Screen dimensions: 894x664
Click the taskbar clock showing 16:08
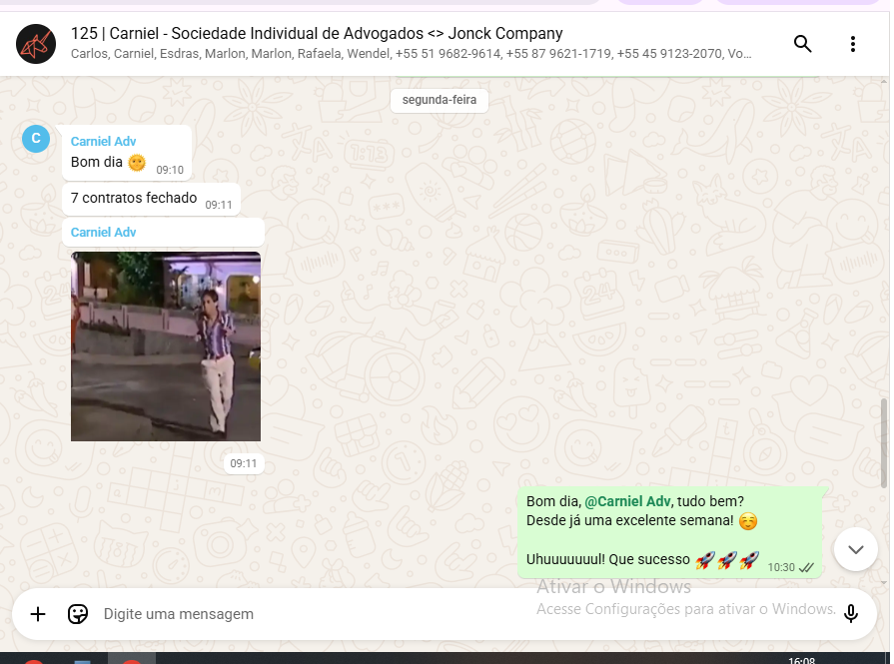[x=802, y=660]
